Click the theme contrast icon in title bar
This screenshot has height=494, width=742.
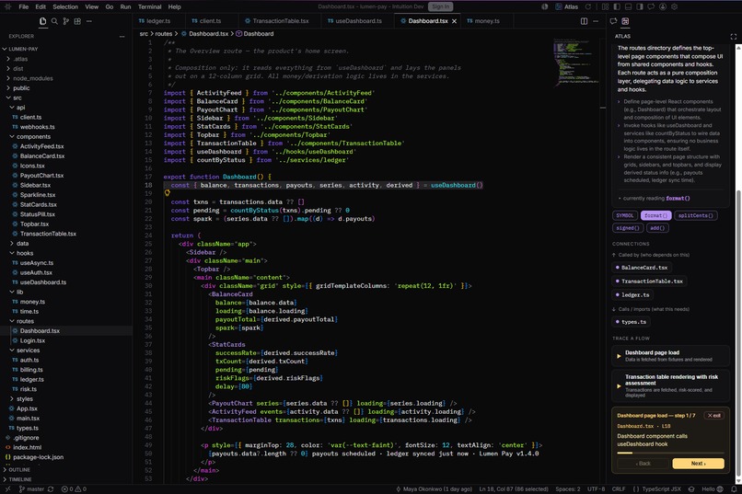coord(545,6)
